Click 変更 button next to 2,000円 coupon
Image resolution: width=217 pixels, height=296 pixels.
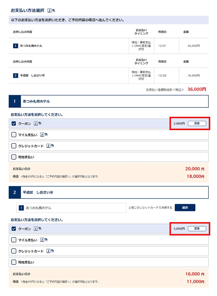pos(197,124)
